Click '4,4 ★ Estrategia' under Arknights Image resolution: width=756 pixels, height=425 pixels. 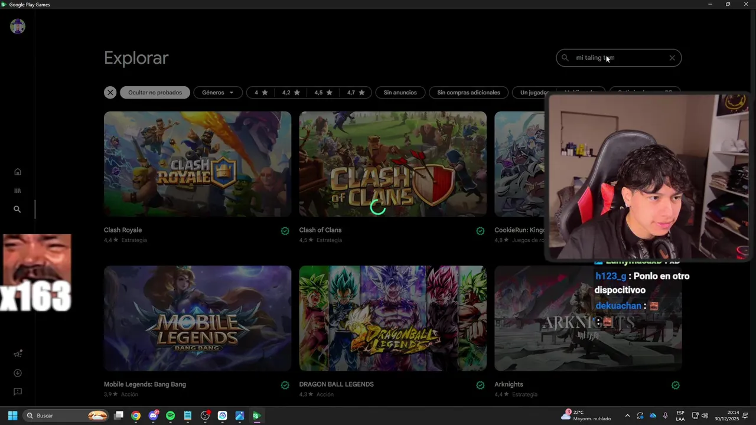(516, 394)
